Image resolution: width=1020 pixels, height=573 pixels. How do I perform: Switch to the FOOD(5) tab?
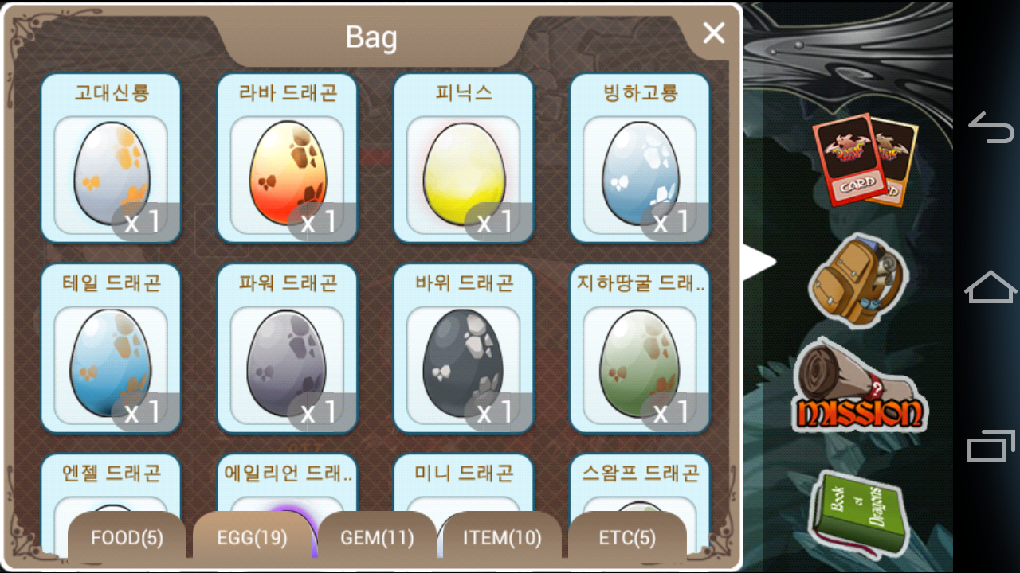[127, 537]
